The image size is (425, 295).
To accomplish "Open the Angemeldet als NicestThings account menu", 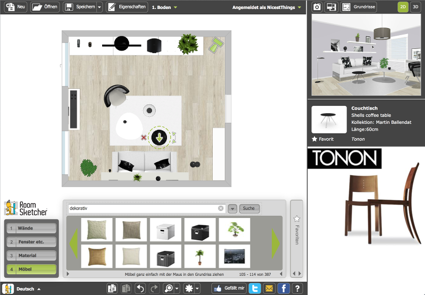I will coord(266,7).
